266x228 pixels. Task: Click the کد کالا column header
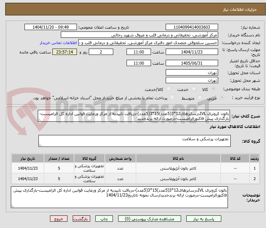coord(235,158)
